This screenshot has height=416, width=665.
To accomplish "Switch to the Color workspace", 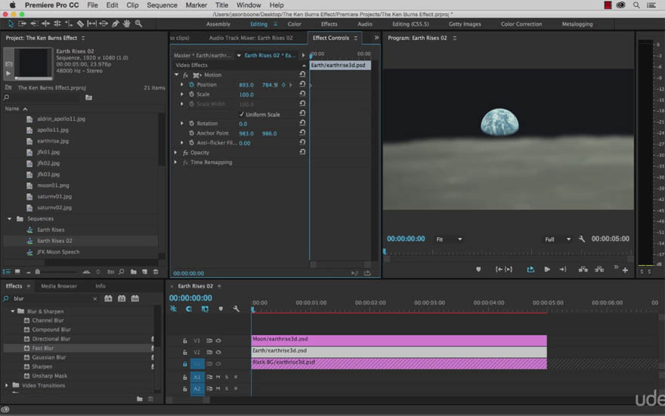I will click(x=294, y=24).
